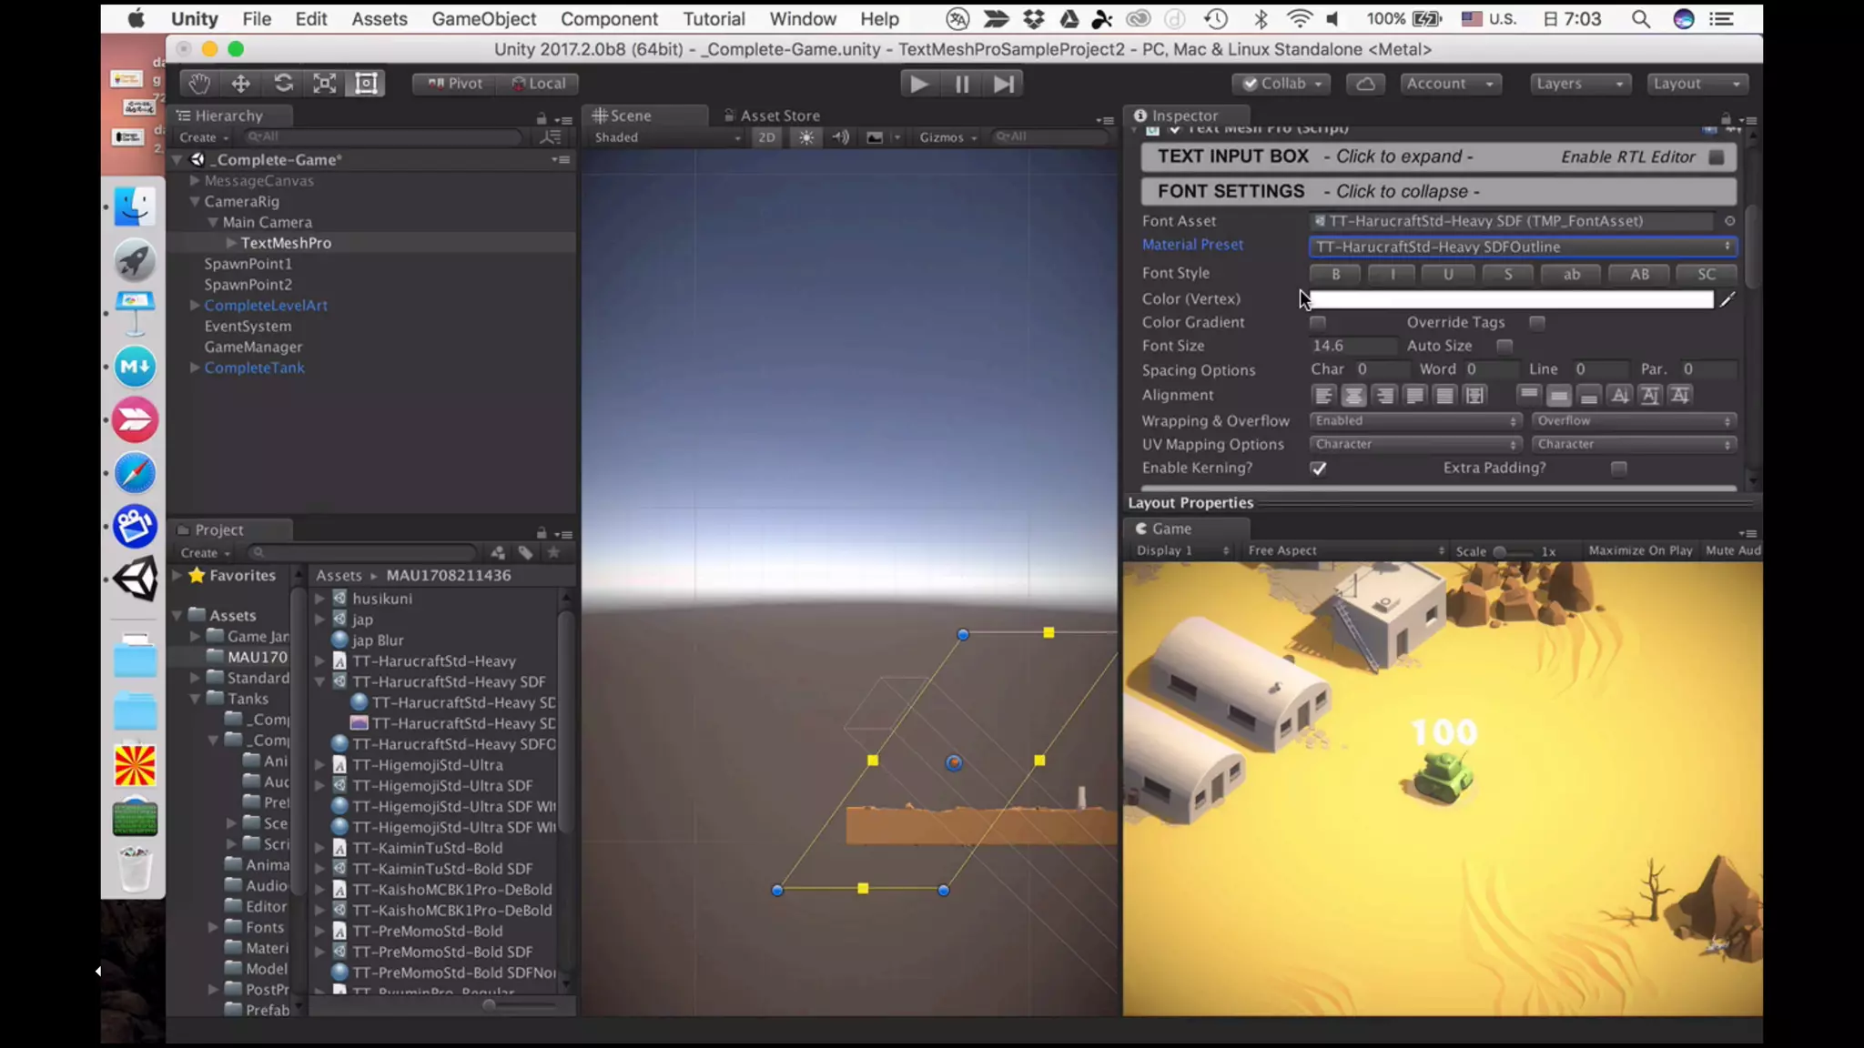Select the Rotate tool
This screenshot has width=1864, height=1048.
(x=283, y=84)
